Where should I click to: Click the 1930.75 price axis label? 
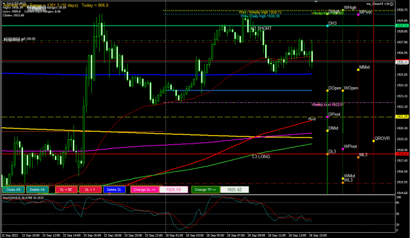[402, 10]
